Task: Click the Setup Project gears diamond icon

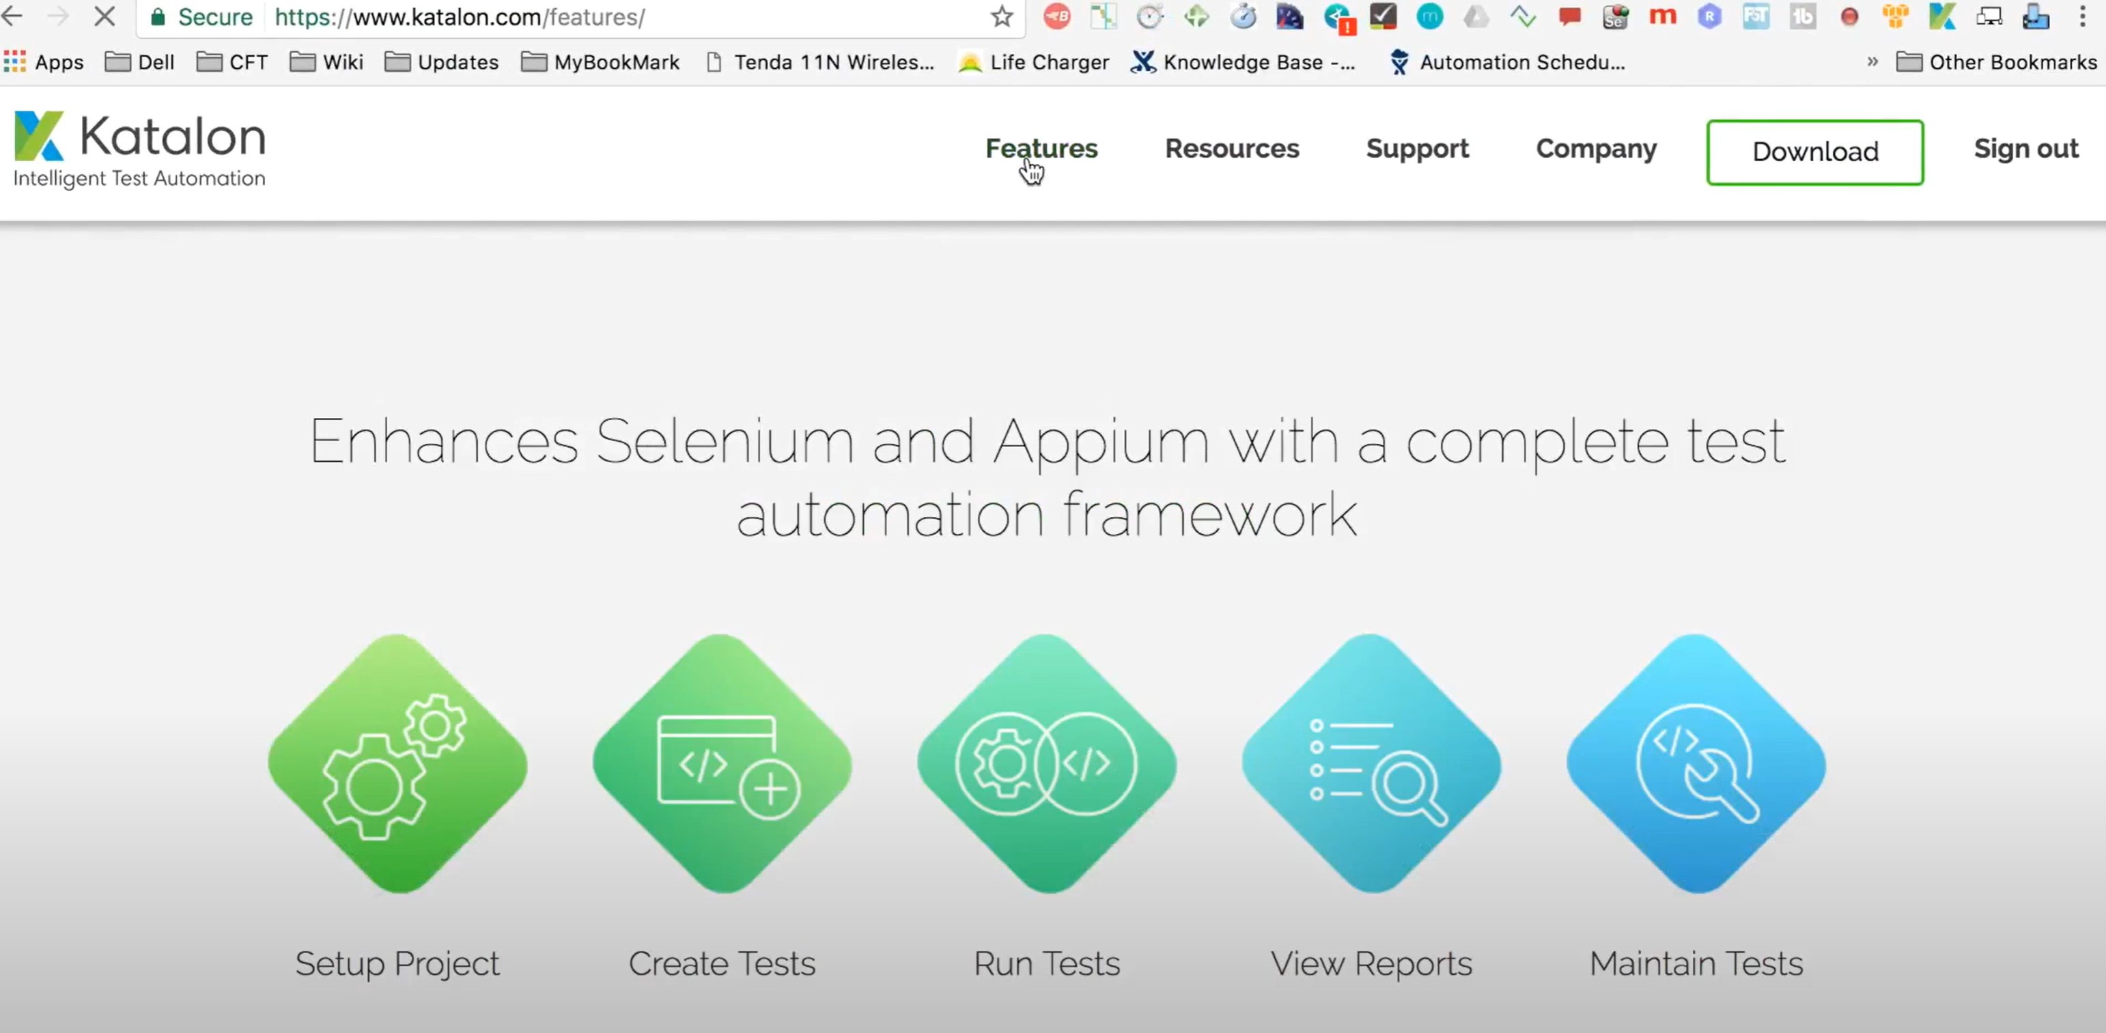Action: pyautogui.click(x=397, y=763)
